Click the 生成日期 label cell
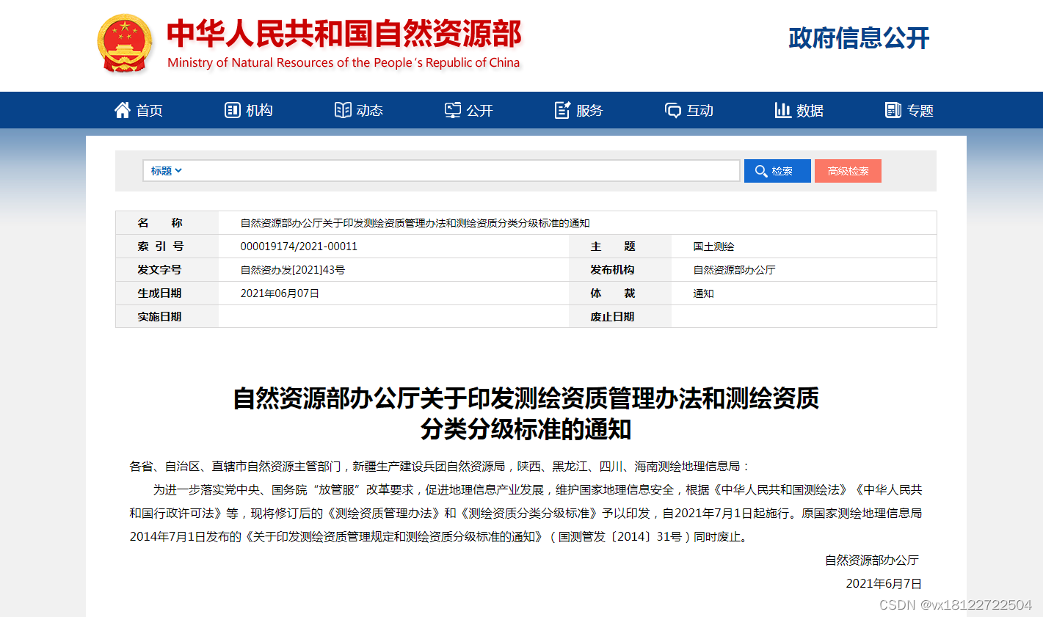 tap(167, 293)
